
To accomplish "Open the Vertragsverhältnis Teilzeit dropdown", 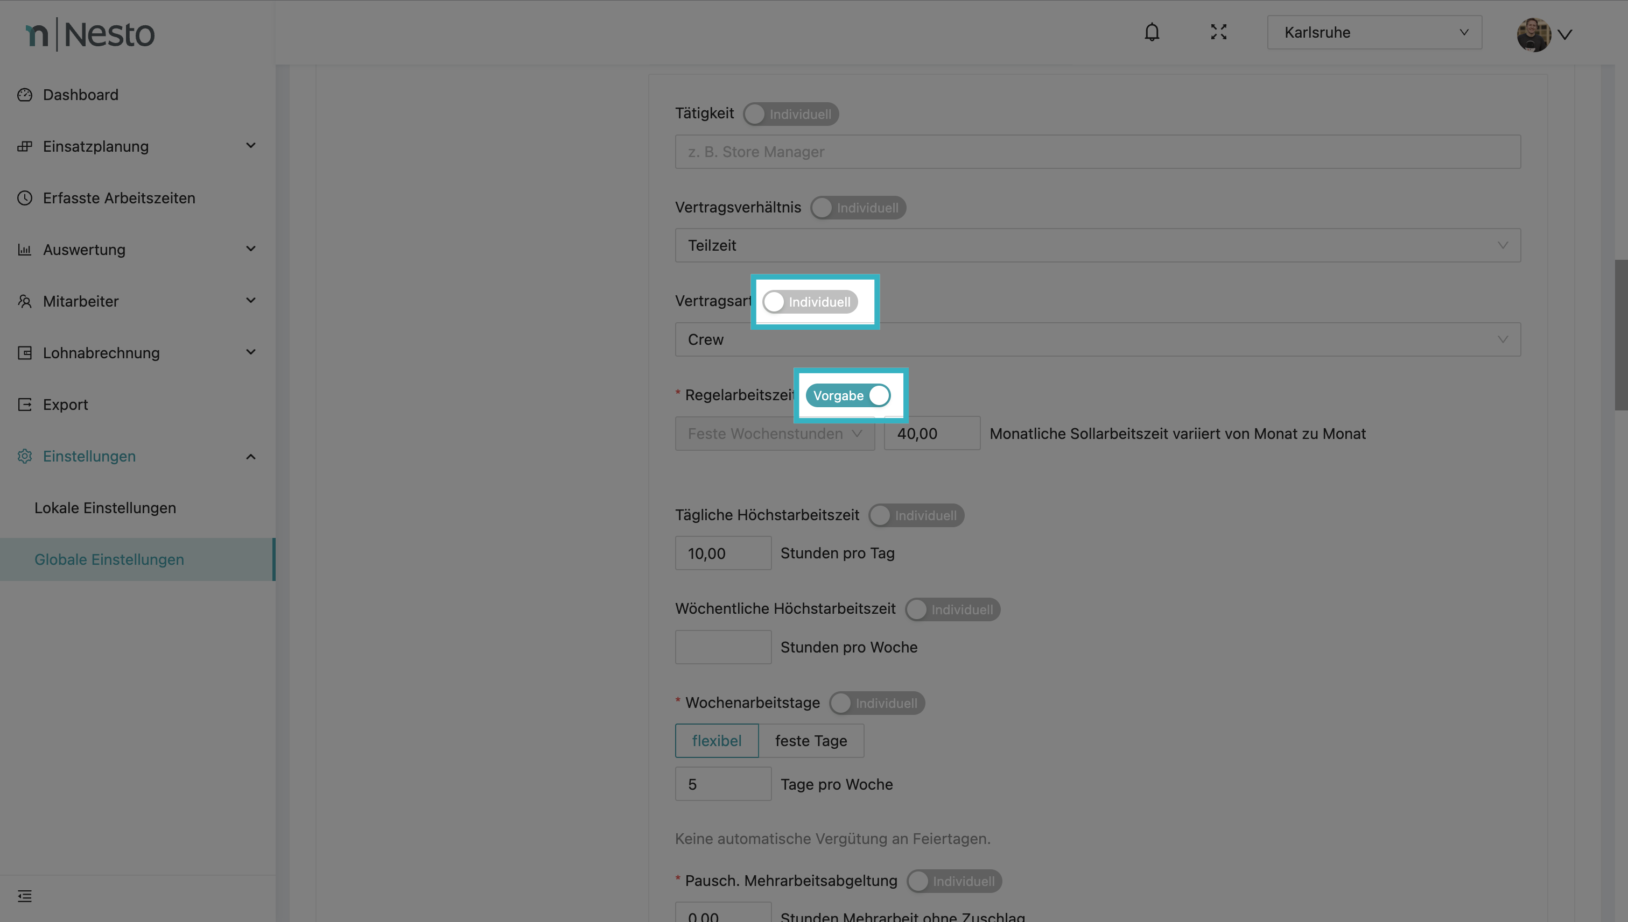I will [x=1097, y=246].
